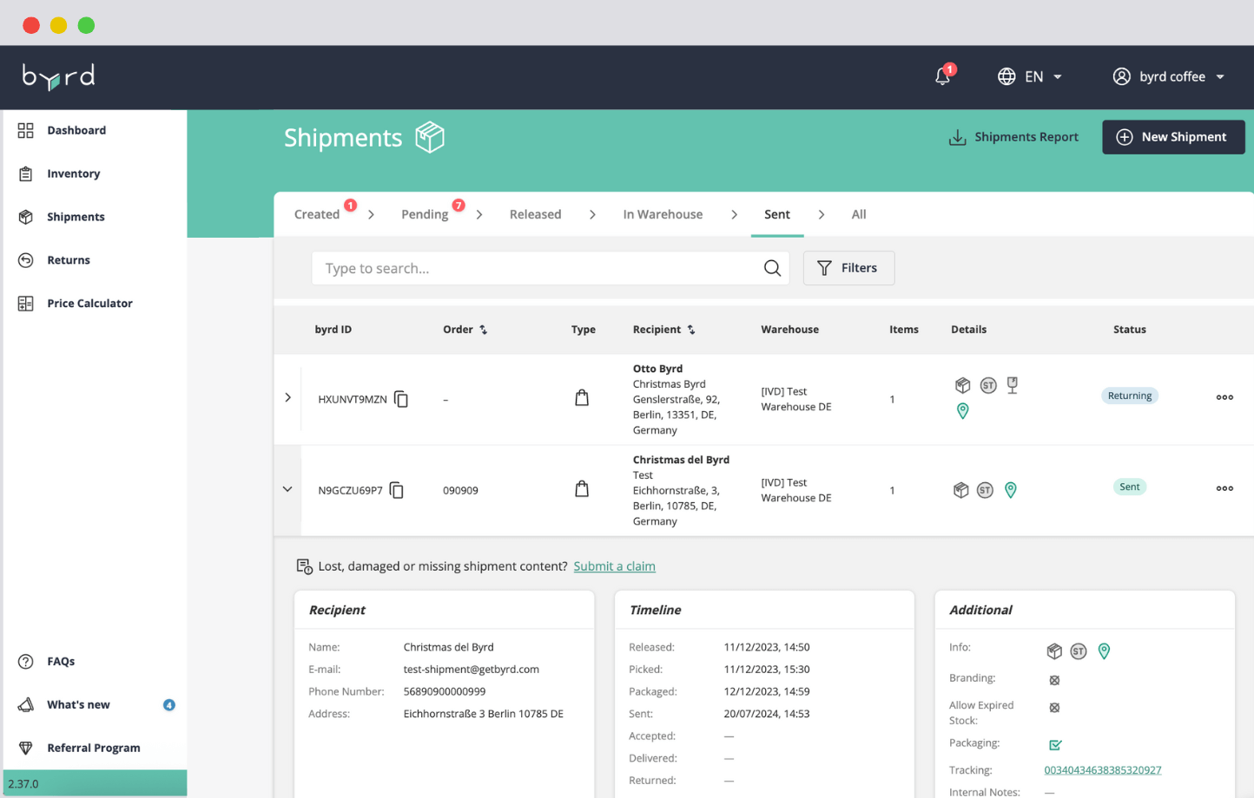Click location pin in Otto Byrd details

click(x=962, y=411)
